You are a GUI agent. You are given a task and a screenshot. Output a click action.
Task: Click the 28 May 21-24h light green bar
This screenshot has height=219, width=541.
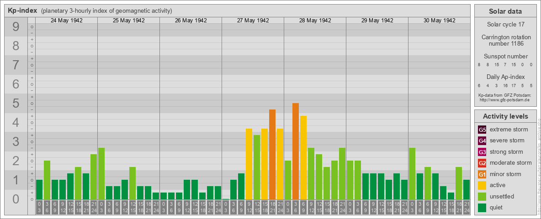click(342, 173)
